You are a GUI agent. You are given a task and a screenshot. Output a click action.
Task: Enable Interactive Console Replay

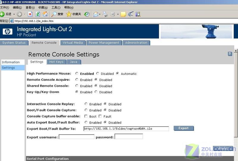tap(86, 104)
